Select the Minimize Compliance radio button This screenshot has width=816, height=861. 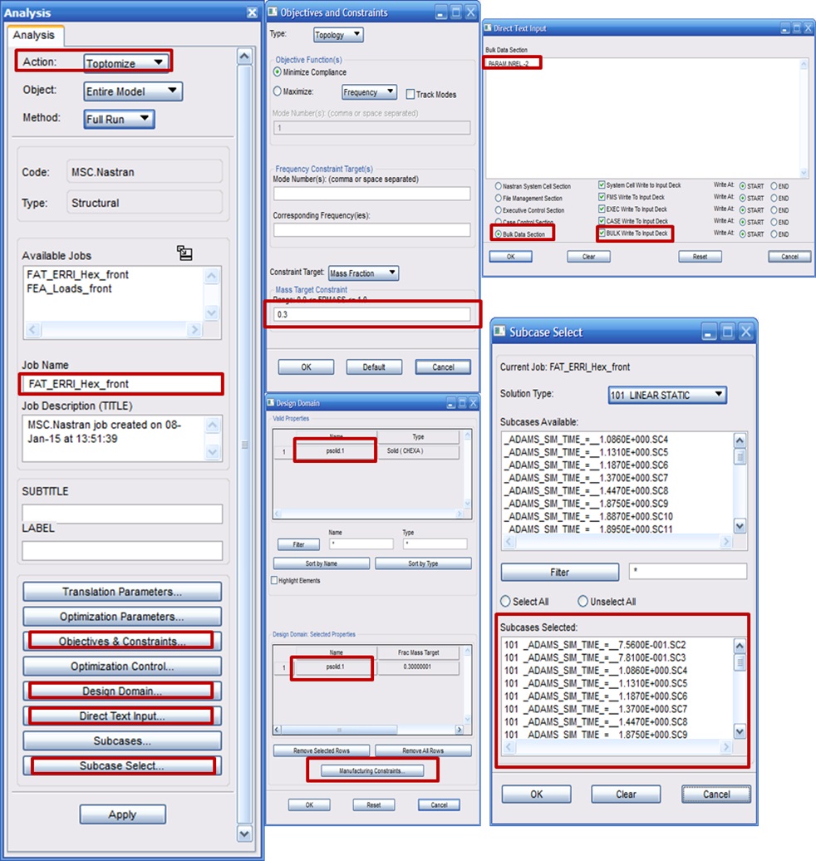click(278, 72)
